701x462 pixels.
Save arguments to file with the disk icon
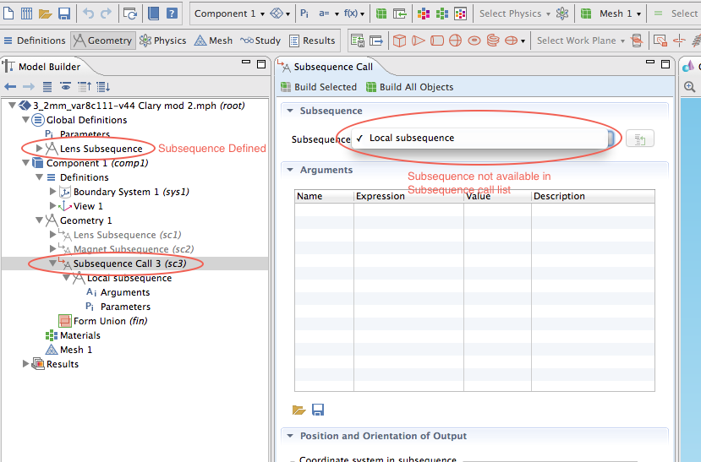[318, 410]
